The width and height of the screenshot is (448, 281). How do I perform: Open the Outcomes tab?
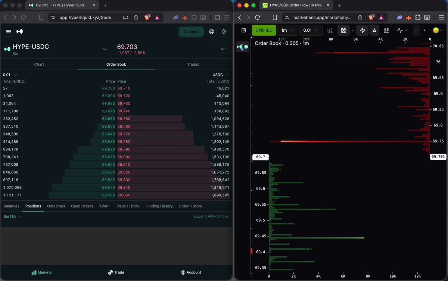[x=56, y=206]
